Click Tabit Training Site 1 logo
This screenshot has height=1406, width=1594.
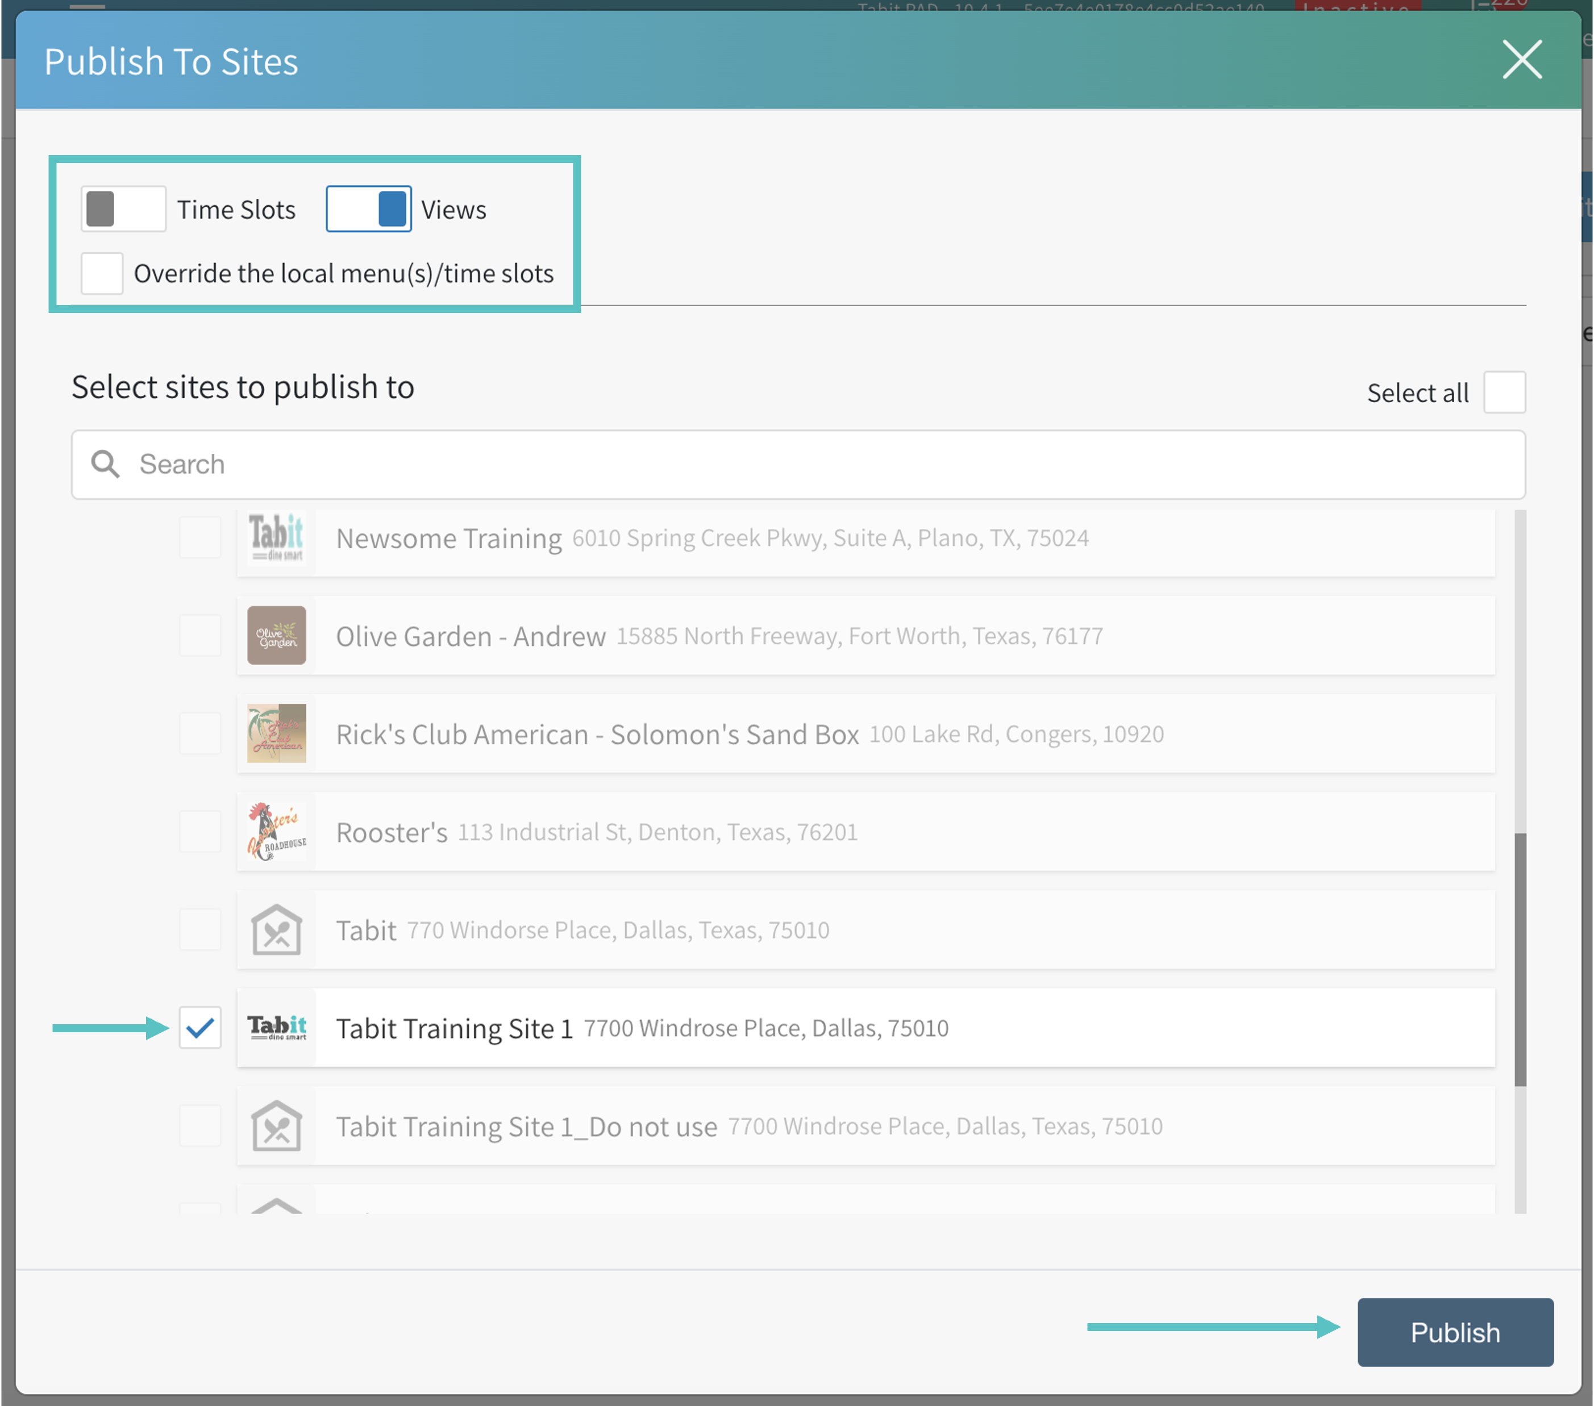pos(276,1027)
